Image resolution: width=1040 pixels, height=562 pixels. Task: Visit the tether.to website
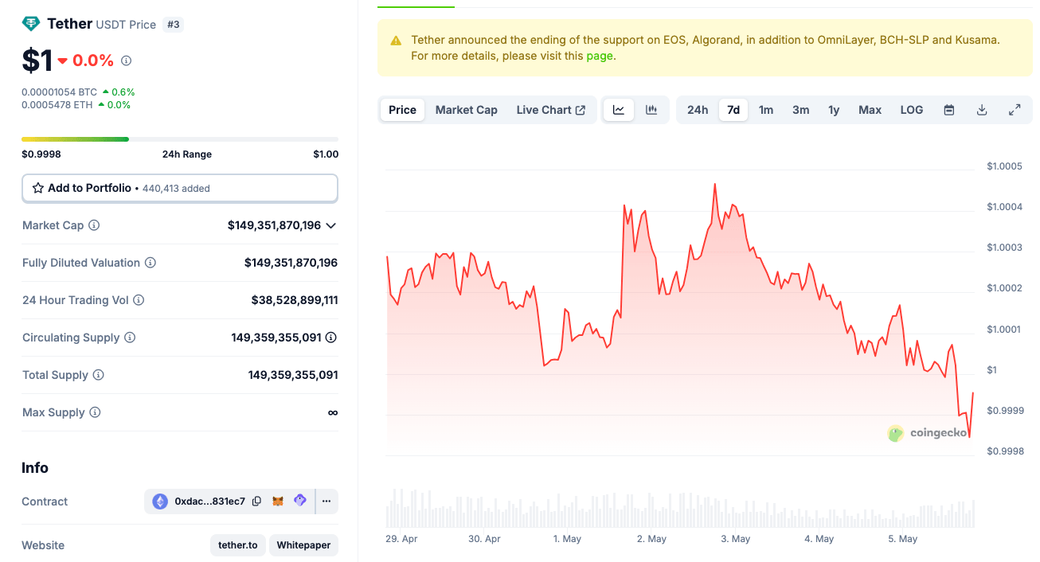click(x=237, y=545)
